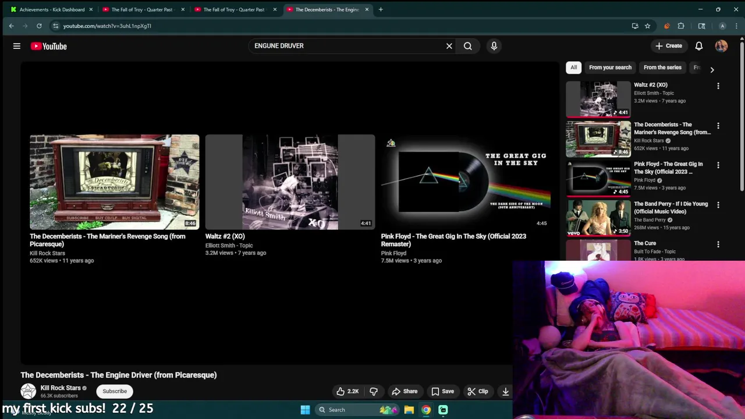Open options for The Cure sidebar video
The width and height of the screenshot is (745, 419).
tap(718, 244)
